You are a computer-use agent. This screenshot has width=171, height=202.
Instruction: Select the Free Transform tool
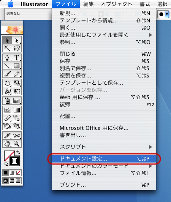(17, 91)
